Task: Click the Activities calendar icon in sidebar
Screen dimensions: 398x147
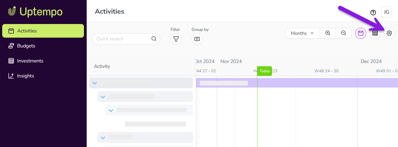Action: point(11,31)
